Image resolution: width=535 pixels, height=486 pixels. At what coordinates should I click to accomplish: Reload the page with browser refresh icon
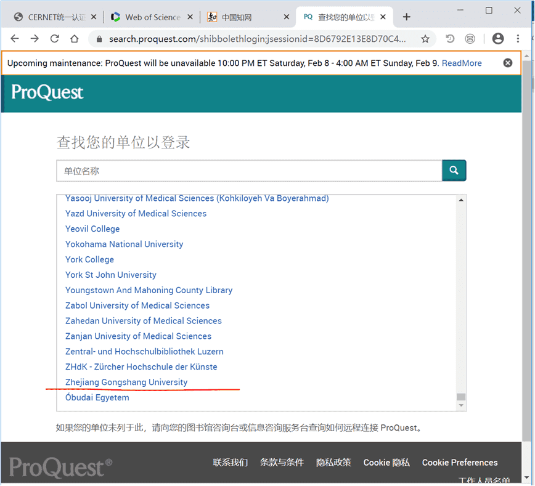click(x=54, y=39)
